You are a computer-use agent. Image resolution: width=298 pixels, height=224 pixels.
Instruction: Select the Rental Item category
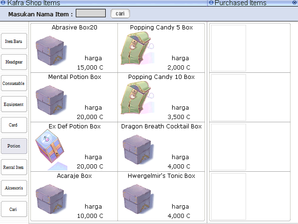[14, 167]
